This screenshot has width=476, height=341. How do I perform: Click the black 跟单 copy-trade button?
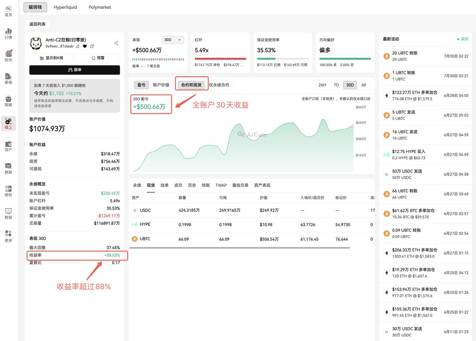[x=75, y=70]
